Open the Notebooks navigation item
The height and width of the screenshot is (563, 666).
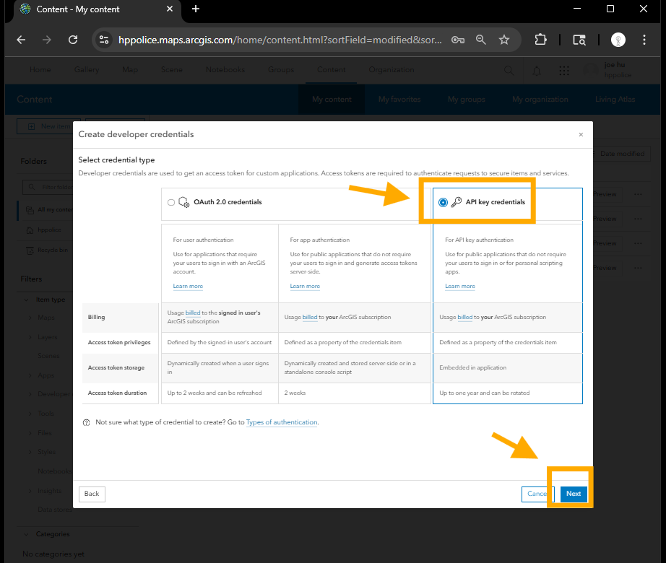[225, 69]
